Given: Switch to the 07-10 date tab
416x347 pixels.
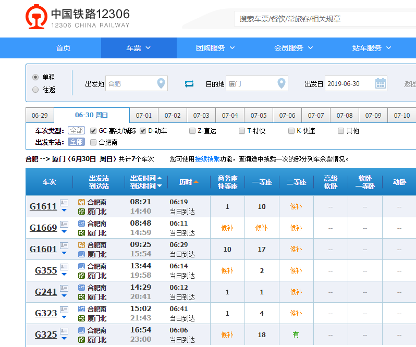Looking at the screenshot, I should (x=402, y=115).
